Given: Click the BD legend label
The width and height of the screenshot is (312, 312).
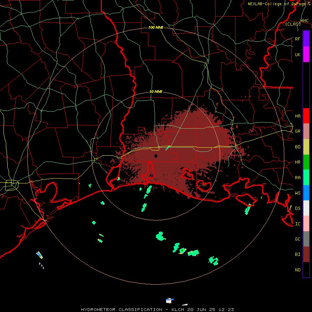Looking at the screenshot, I should click(x=298, y=147).
